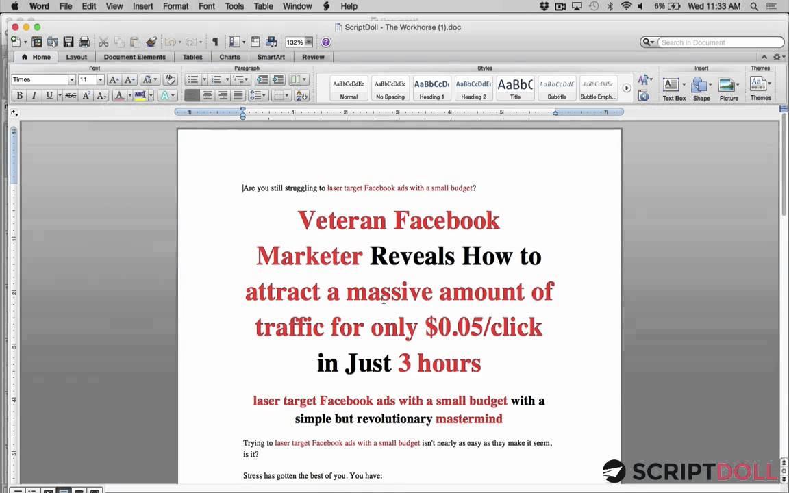Screen dimensions: 789x493
Task: Insert a Shape from the ribbon
Action: tap(701, 89)
